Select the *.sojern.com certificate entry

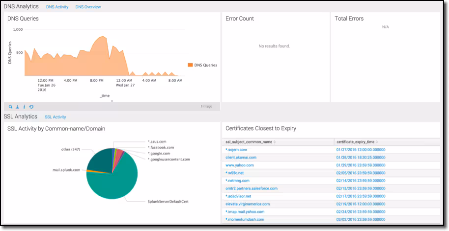tap(236, 149)
